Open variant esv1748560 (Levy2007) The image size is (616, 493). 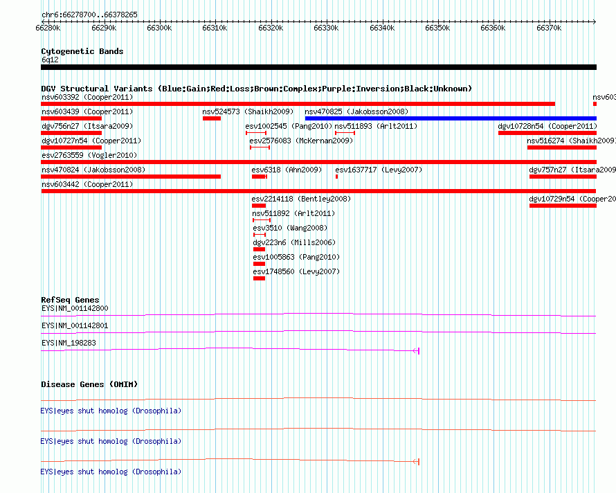tap(296, 271)
